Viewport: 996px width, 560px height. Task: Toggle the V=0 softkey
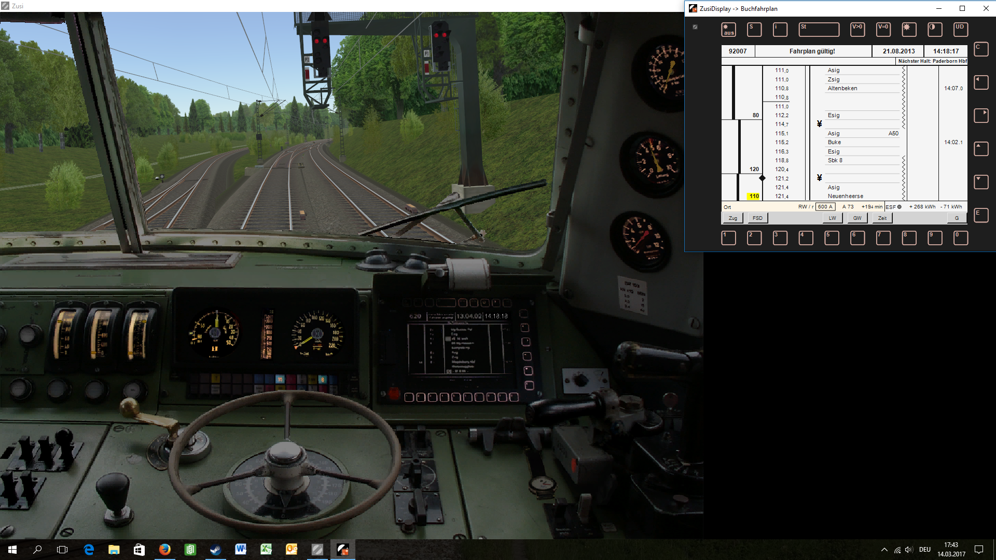tap(883, 30)
